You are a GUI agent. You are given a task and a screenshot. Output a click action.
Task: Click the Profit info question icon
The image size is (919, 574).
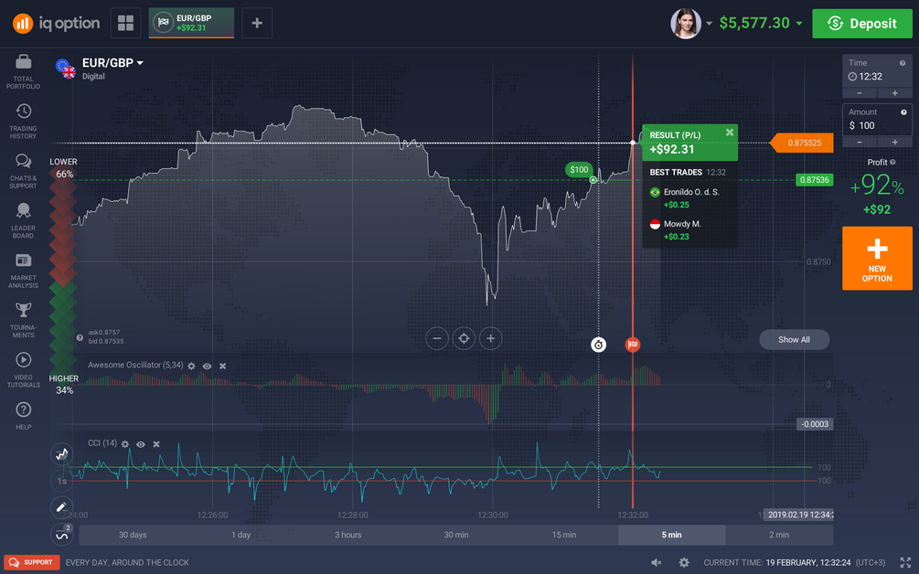[892, 163]
